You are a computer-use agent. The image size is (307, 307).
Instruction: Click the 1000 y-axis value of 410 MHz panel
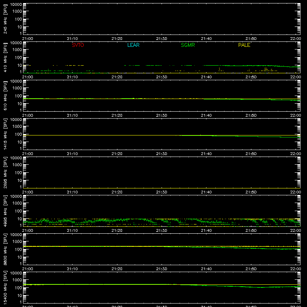pyautogui.click(x=17, y=50)
